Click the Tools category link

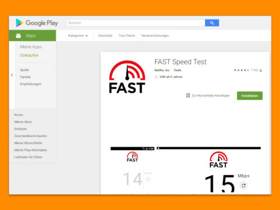pyautogui.click(x=178, y=70)
